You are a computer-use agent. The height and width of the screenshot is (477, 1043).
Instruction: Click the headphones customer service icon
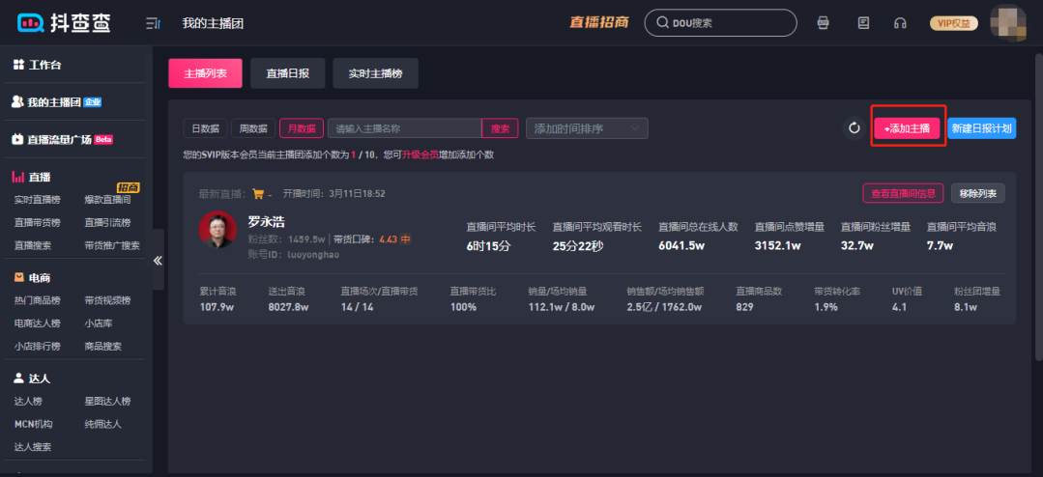pyautogui.click(x=900, y=23)
